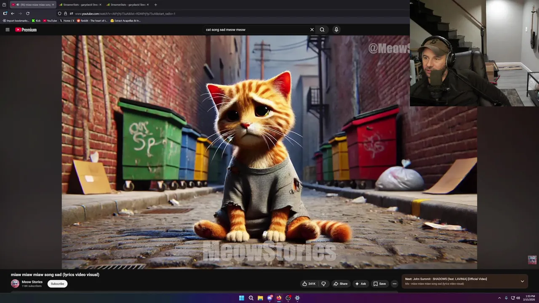The height and width of the screenshot is (303, 539).
Task: Open the three-dots more actions menu
Action: (x=395, y=284)
